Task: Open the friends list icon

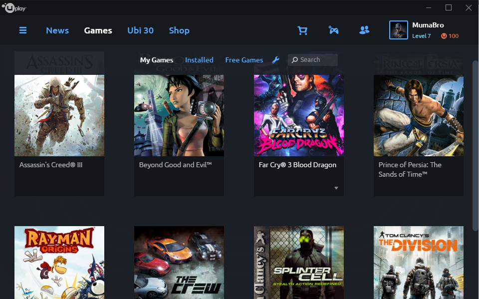Action: coord(364,30)
